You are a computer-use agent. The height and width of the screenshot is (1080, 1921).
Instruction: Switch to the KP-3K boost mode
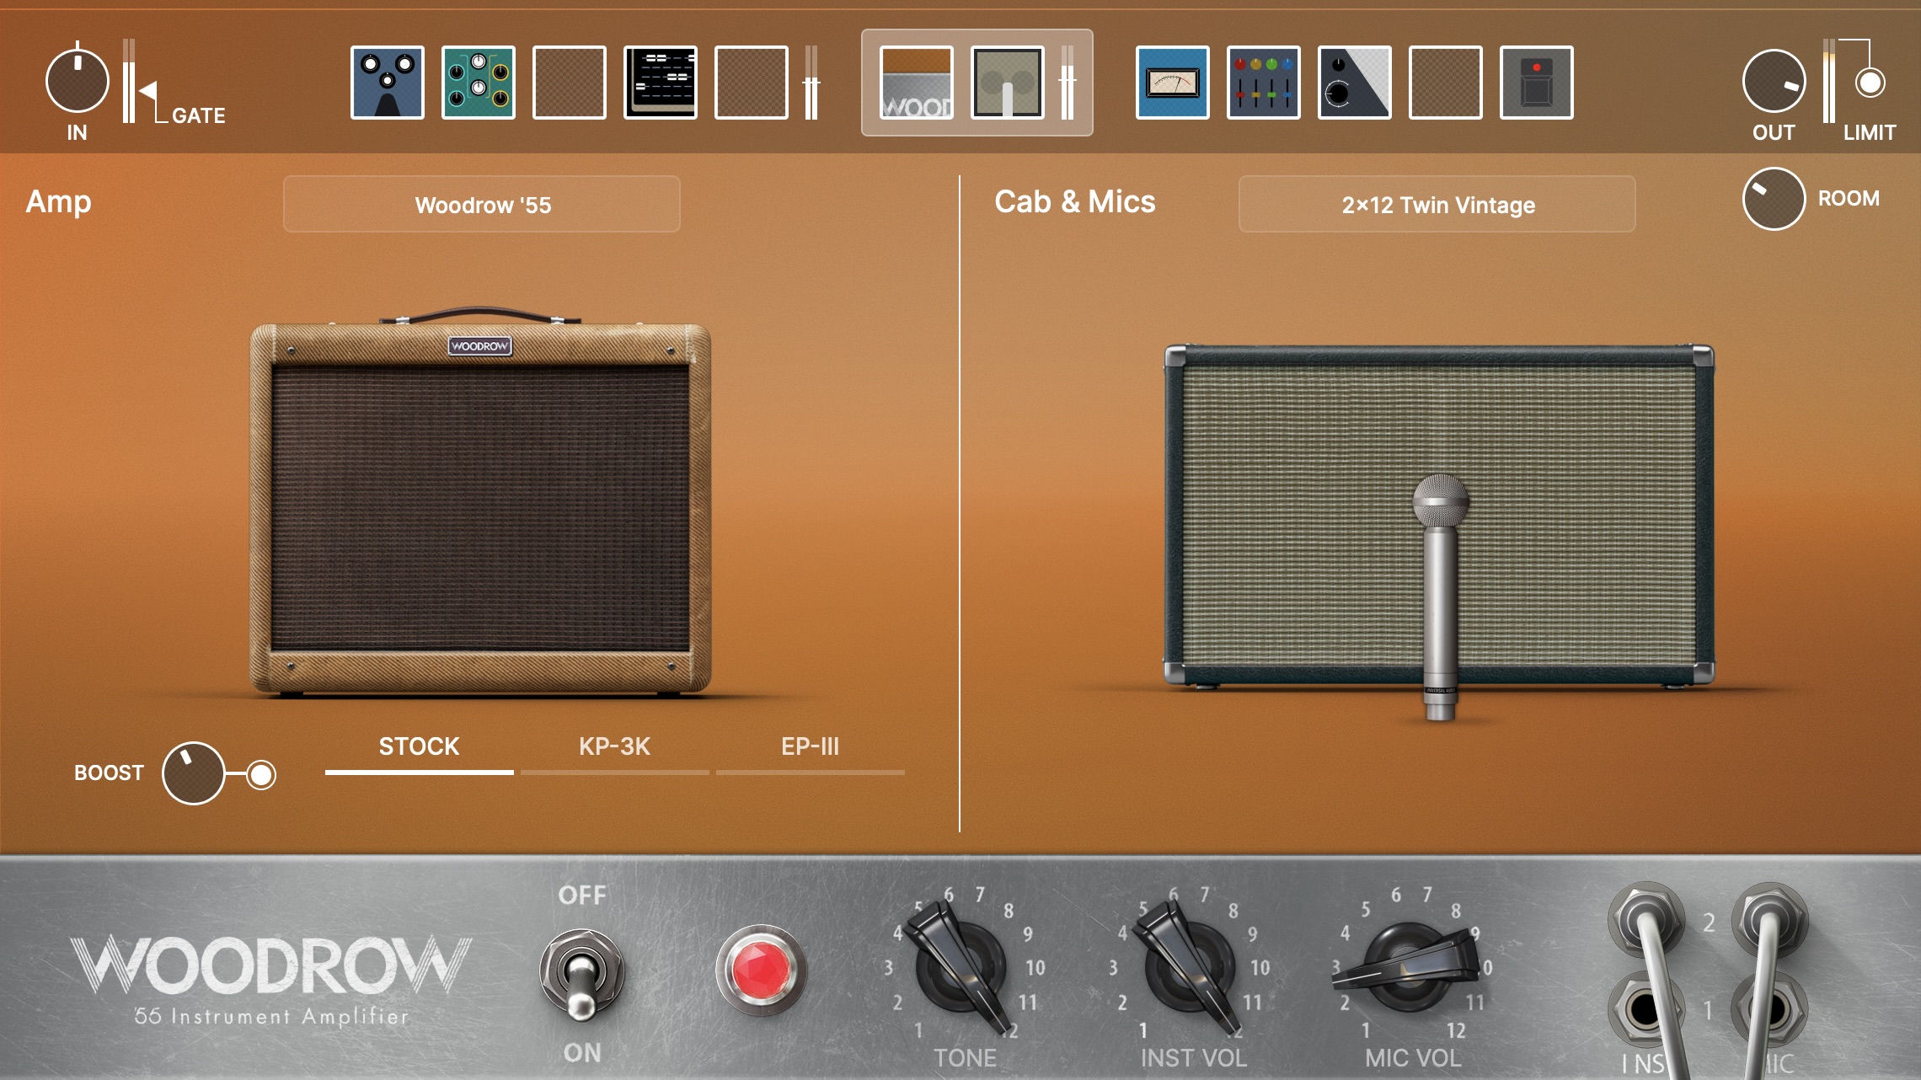(x=613, y=748)
